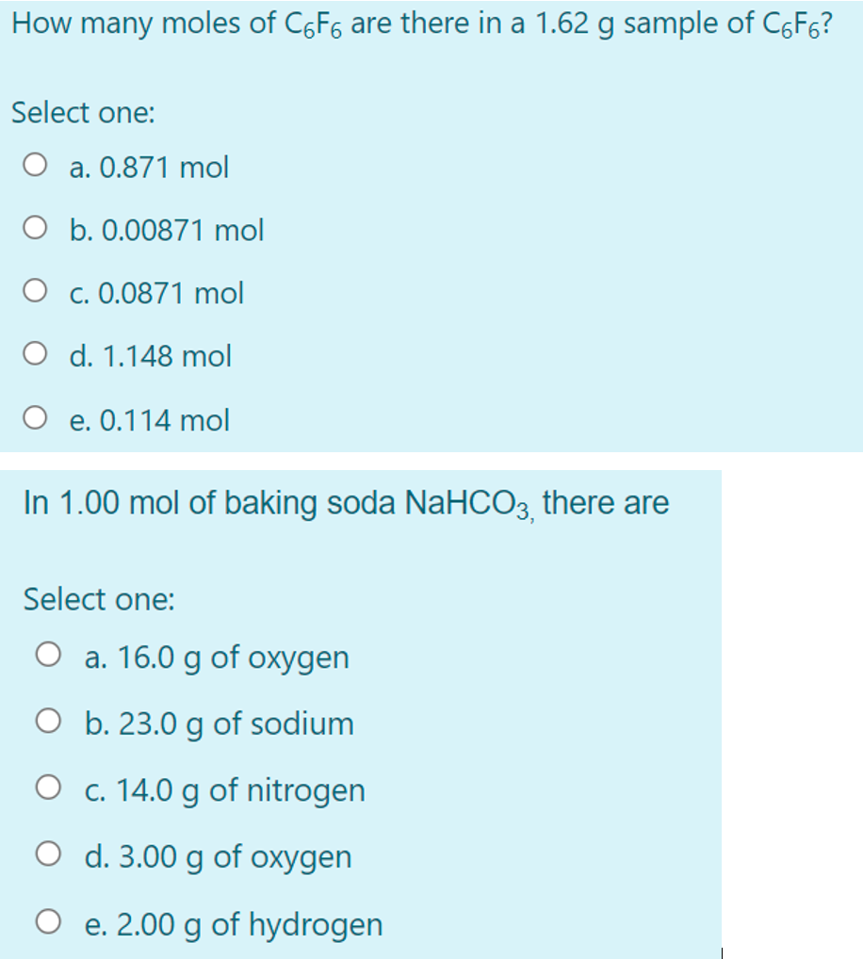This screenshot has width=863, height=959.
Task: Choose '16.0 g of oxygen' for baking soda question
Action: tap(52, 653)
